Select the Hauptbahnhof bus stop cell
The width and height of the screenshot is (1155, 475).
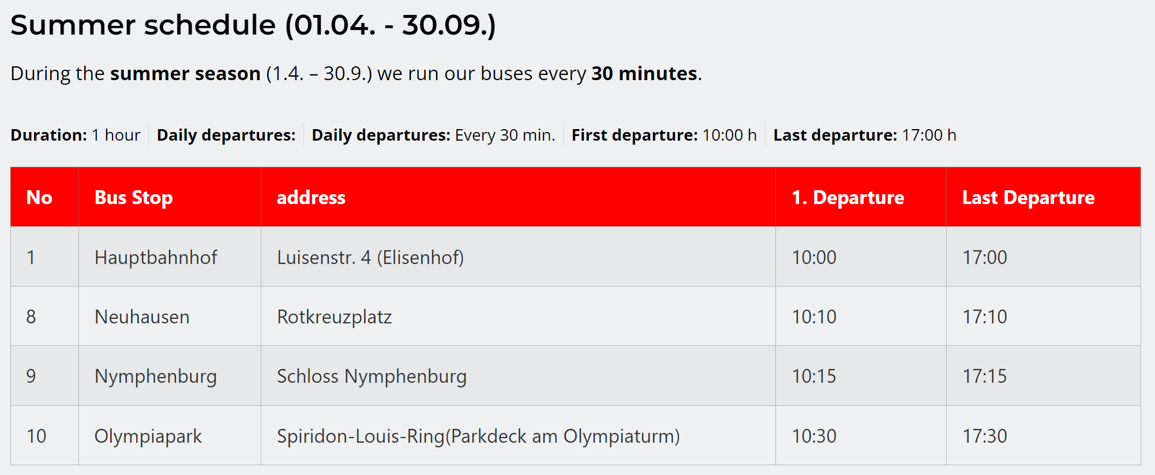coord(156,258)
